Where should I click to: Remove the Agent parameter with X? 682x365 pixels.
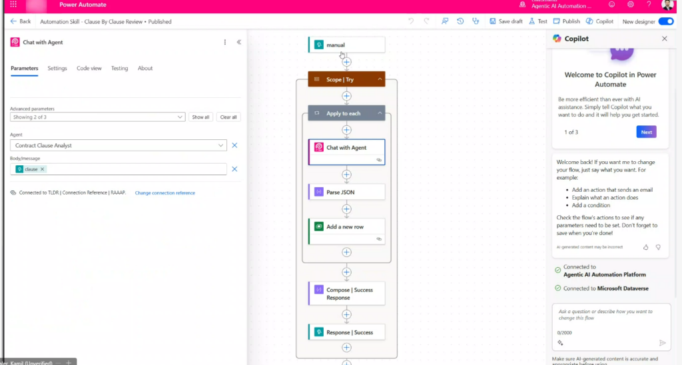(x=234, y=145)
